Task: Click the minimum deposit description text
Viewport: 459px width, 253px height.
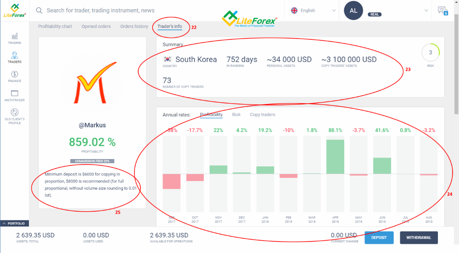Action: 91,185
